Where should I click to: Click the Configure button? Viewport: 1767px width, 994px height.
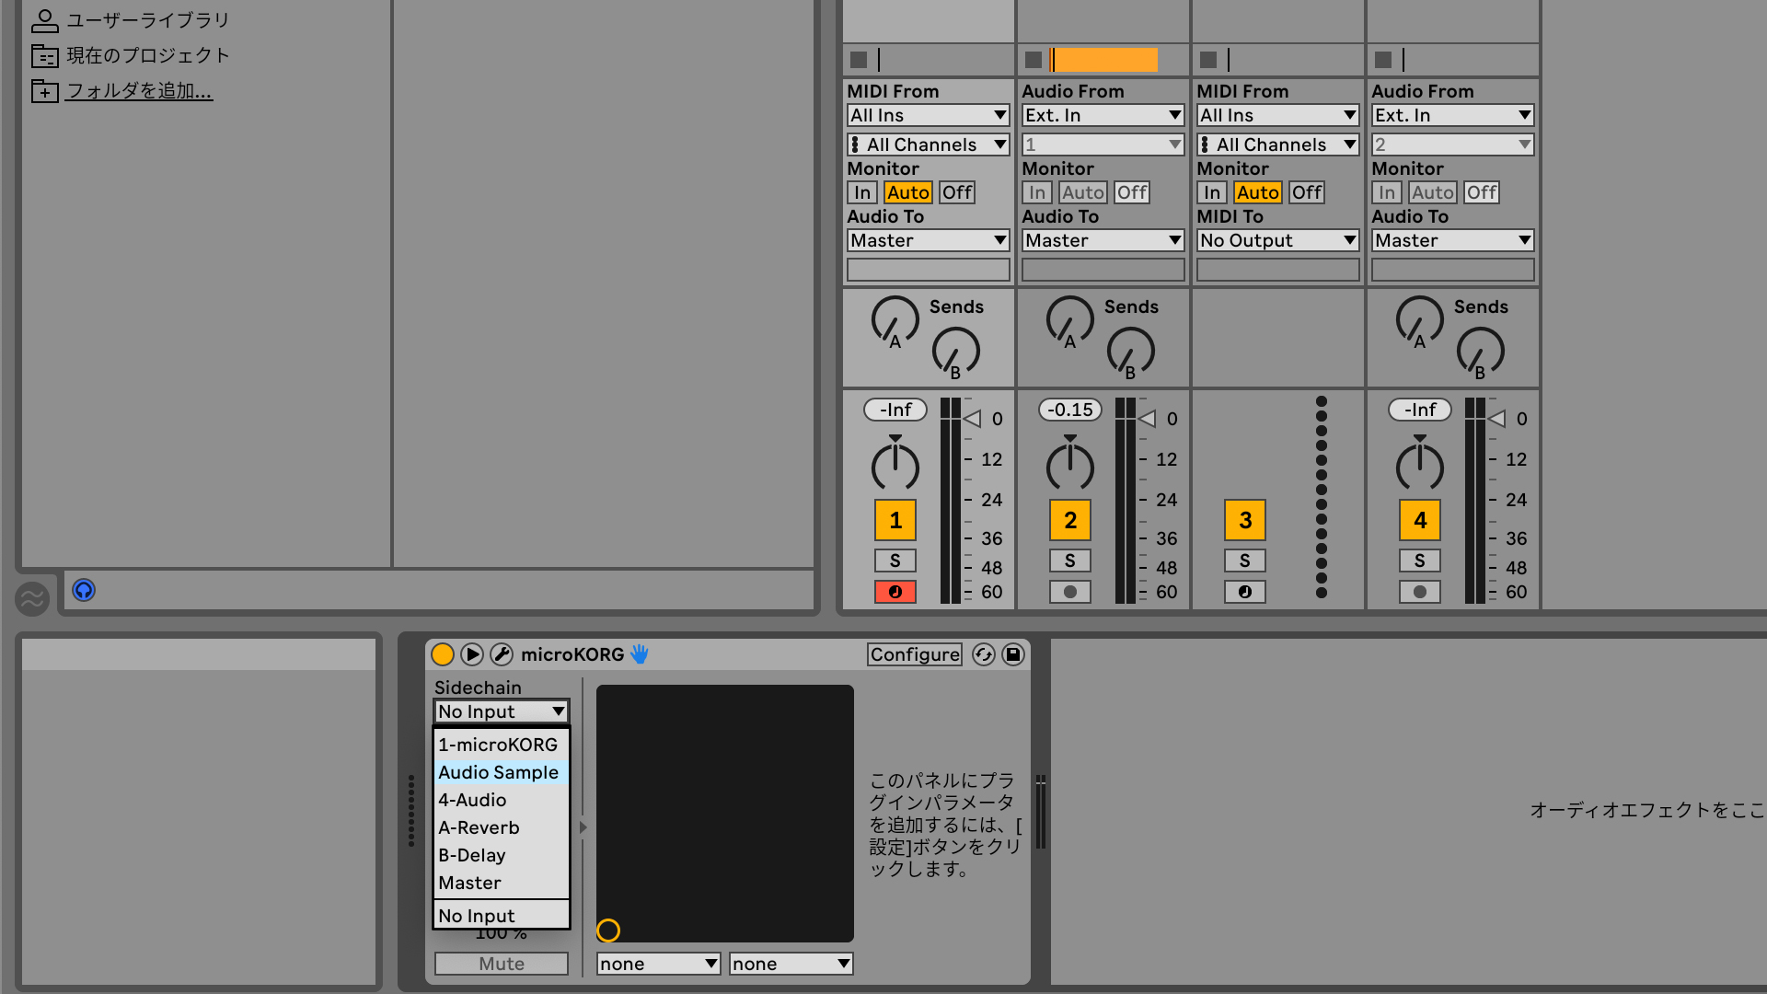[915, 654]
